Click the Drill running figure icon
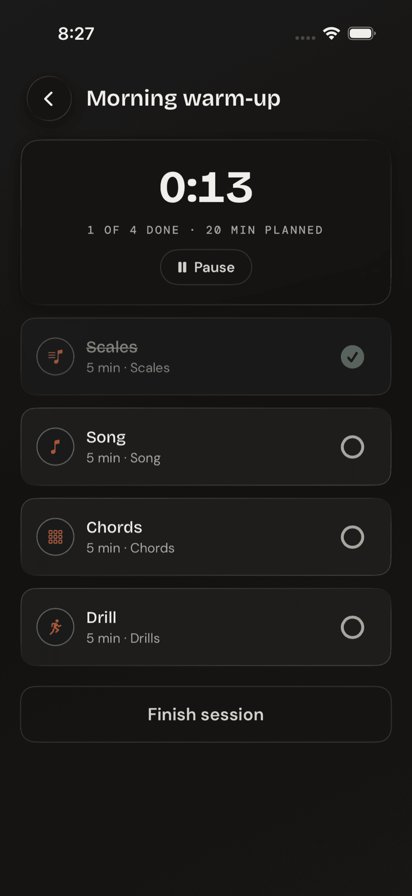 coord(55,627)
